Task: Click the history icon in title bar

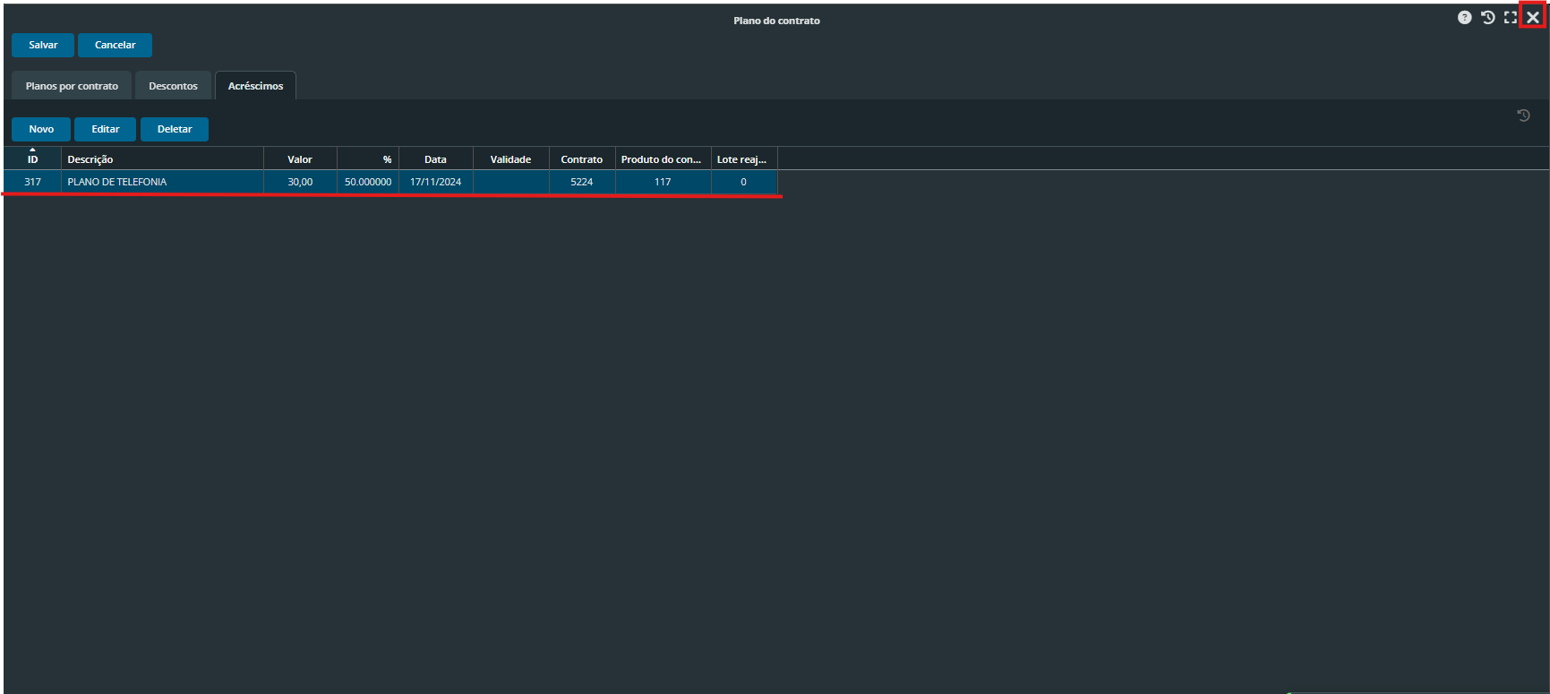Action: 1487,18
